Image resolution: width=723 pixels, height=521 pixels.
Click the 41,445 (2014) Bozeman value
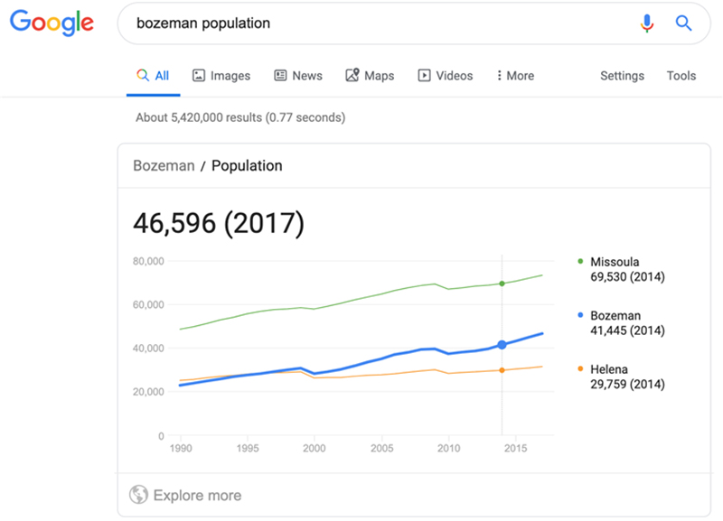point(627,330)
